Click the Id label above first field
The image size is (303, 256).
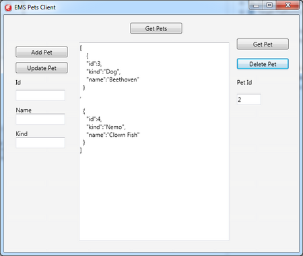click(18, 82)
